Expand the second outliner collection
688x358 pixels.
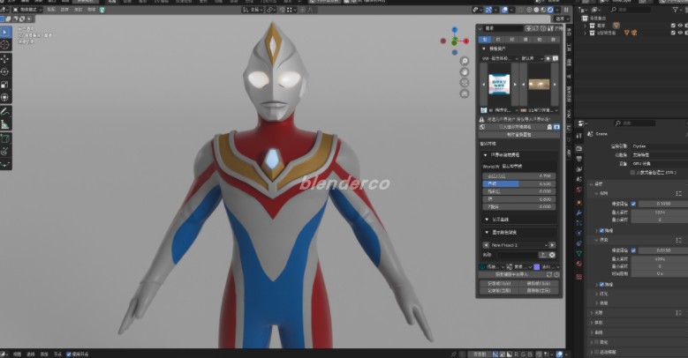pyautogui.click(x=585, y=33)
